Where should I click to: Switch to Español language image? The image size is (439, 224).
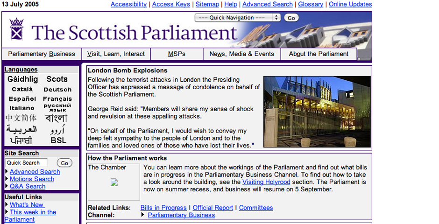22,99
